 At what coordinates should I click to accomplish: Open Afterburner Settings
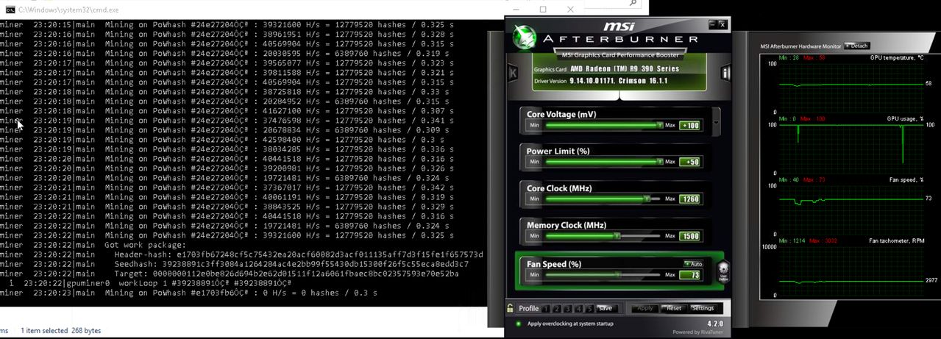[702, 308]
